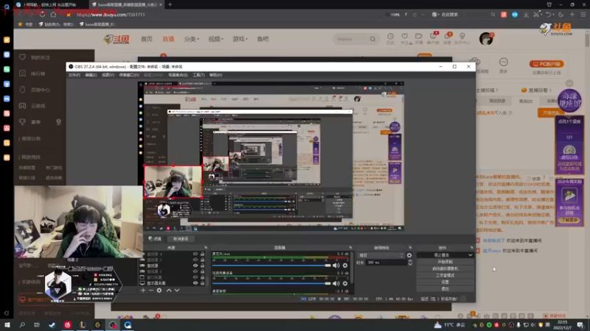Toggle eye icon of second source row
590x331 pixels.
pyautogui.click(x=195, y=260)
